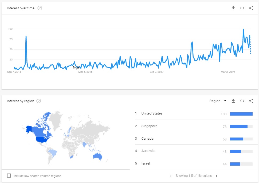The height and width of the screenshot is (183, 259).
Task: Go to next page of regions
Action: (x=217, y=176)
